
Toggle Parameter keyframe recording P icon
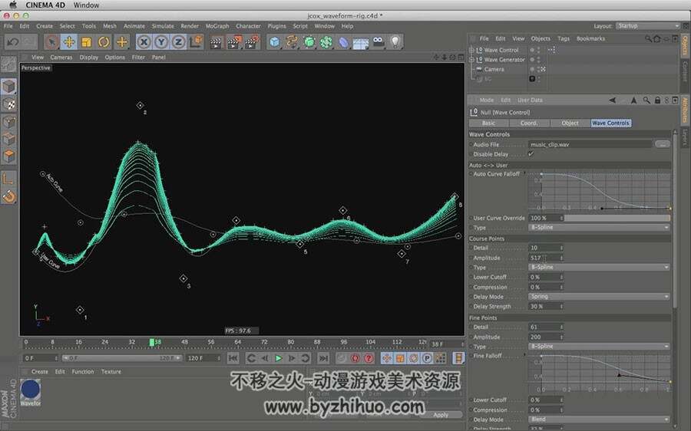[x=427, y=358]
